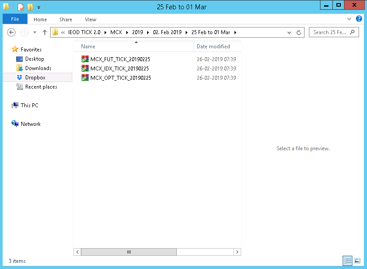367x269 pixels.
Task: Click the This PC computer icon
Action: (x=15, y=105)
